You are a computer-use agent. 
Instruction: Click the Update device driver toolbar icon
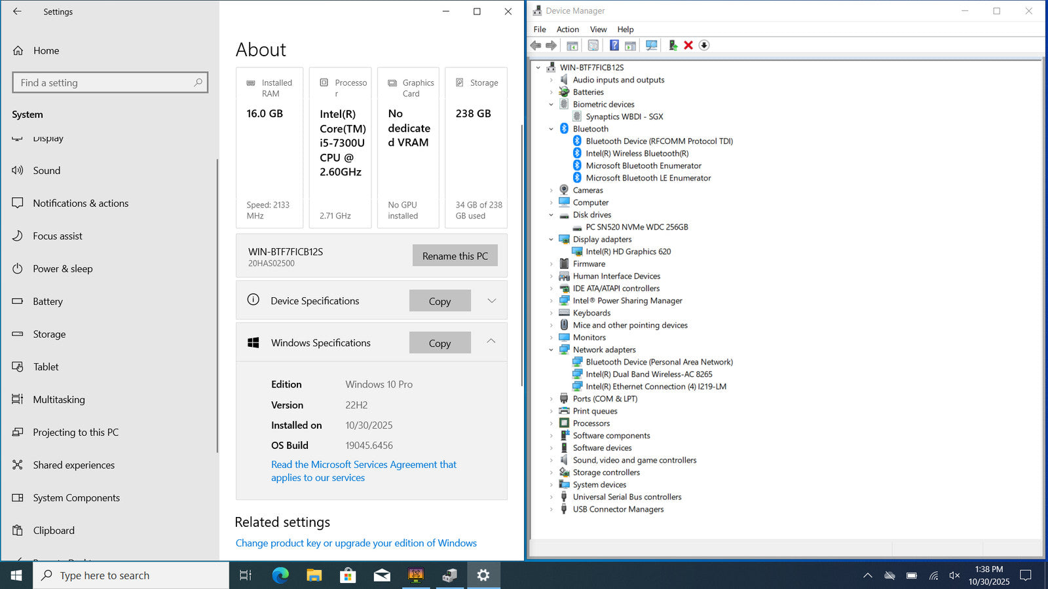[x=673, y=45]
